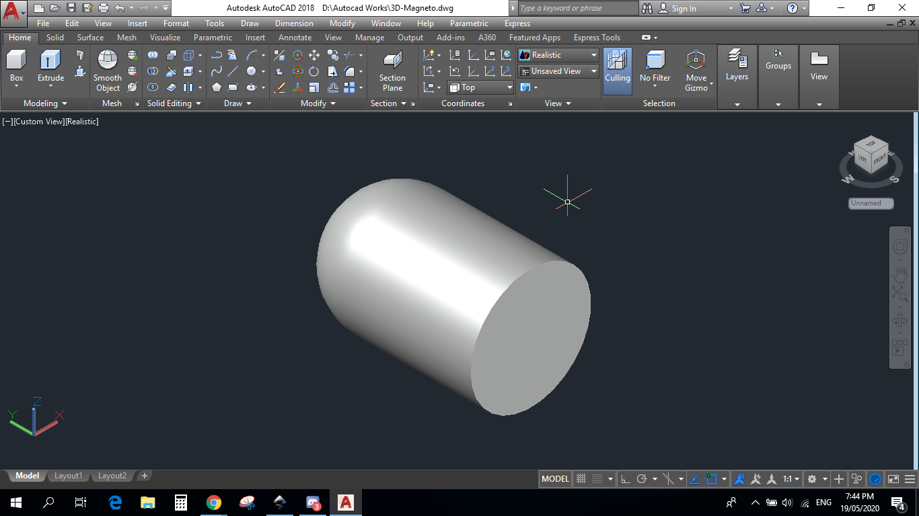Click the [Realistic] viewport style label
Screen dimensions: 919x516
[x=82, y=122]
